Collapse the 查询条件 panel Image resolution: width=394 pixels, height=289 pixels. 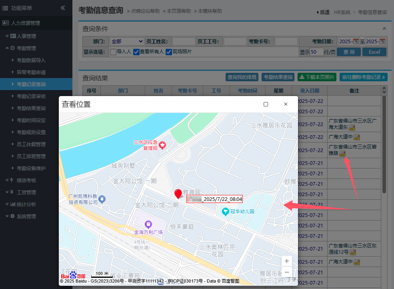pyautogui.click(x=384, y=29)
